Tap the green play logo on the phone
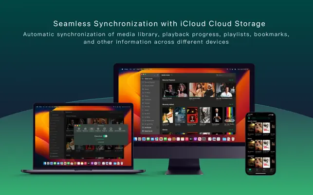This screenshot has width=313, height=195. point(249,118)
